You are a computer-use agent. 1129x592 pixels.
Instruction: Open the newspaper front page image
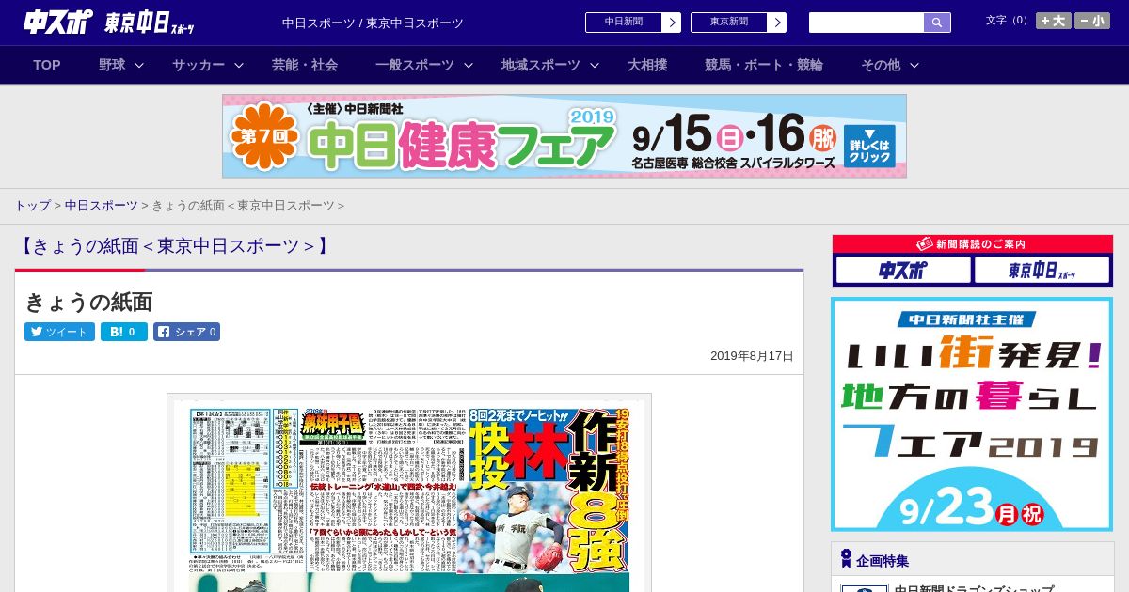pyautogui.click(x=409, y=492)
